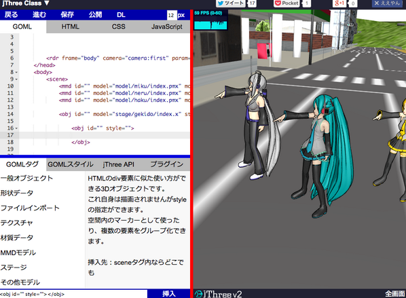This screenshot has height=298, width=406.
Task: Click the Google +1 button
Action: [339, 3]
